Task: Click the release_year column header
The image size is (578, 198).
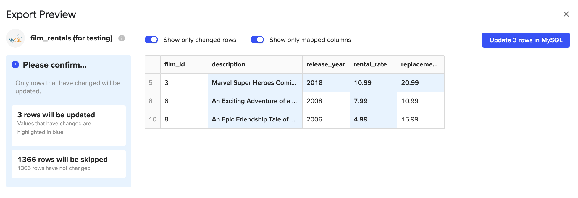Action: coord(326,64)
